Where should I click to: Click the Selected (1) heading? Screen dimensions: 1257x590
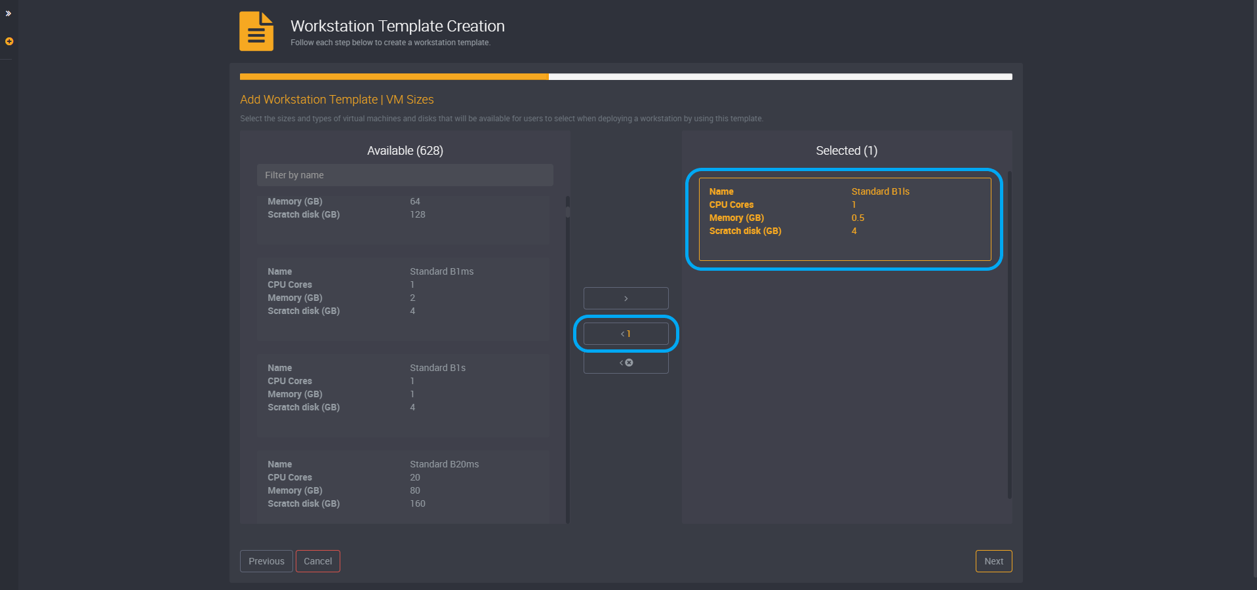coord(847,151)
